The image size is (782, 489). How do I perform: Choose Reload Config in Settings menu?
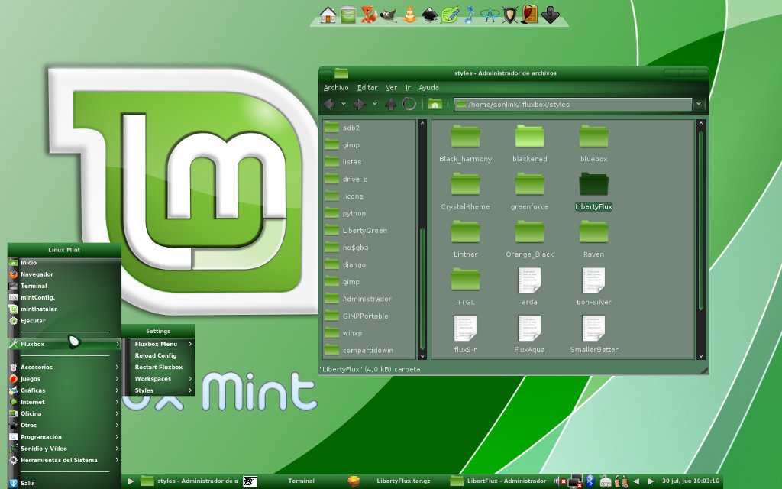pyautogui.click(x=159, y=355)
